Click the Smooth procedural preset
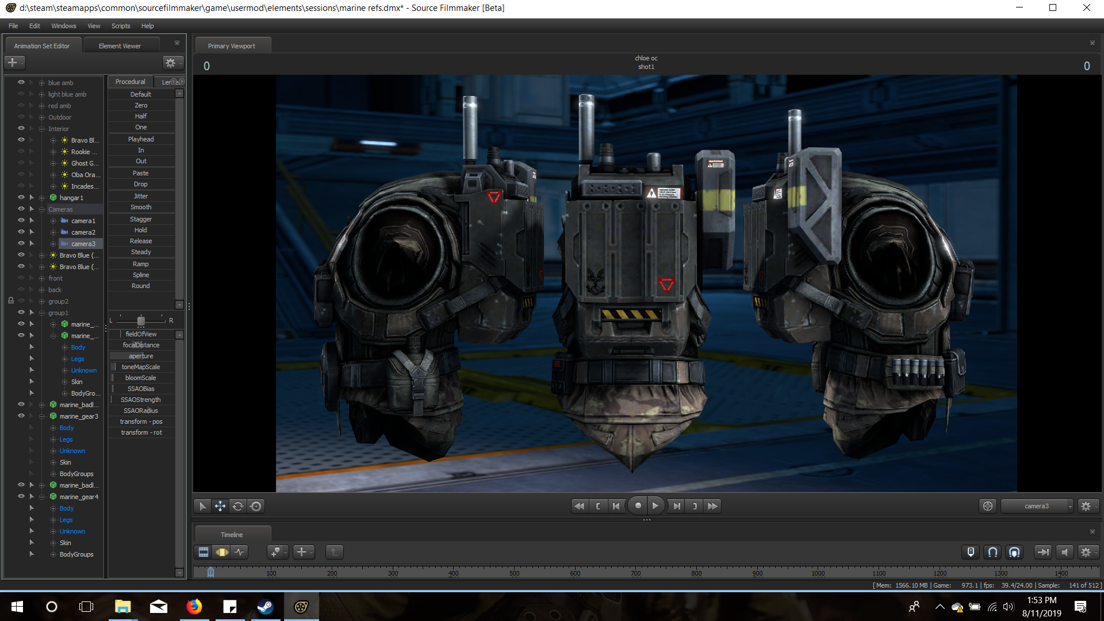Screen dimensions: 1104x621 (x=141, y=207)
